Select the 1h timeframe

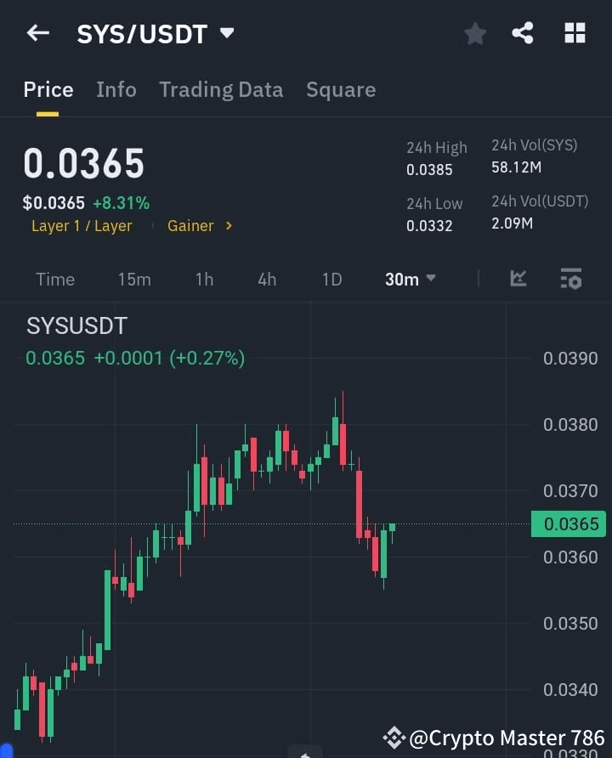click(x=204, y=279)
